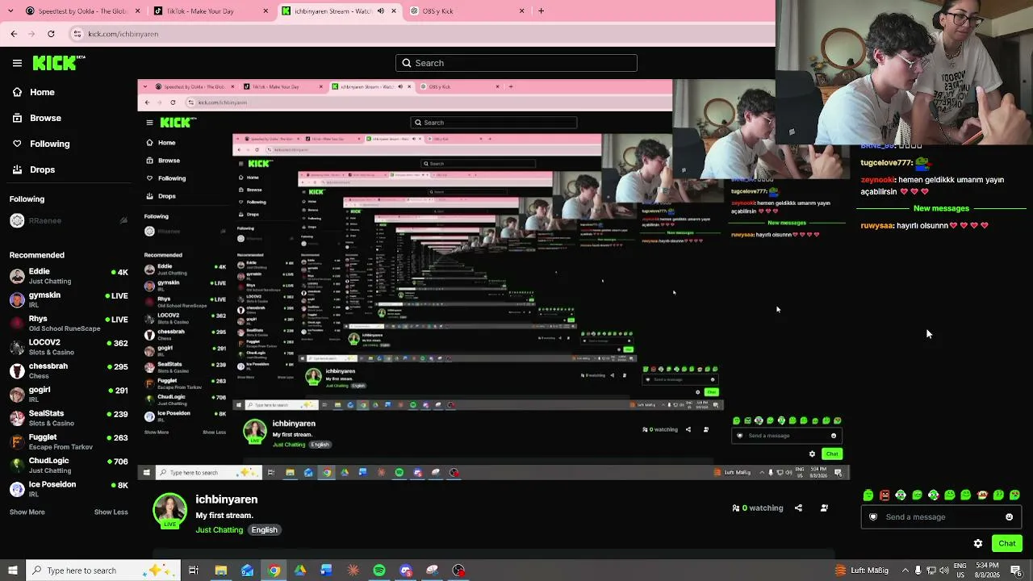This screenshot has height=581, width=1033.
Task: Click the Home house icon in sidebar
Action: tap(17, 92)
